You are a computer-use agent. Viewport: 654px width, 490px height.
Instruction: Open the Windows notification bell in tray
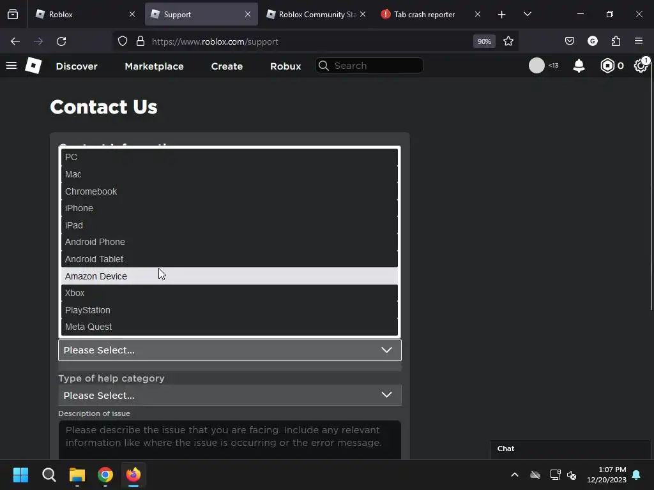point(637,475)
